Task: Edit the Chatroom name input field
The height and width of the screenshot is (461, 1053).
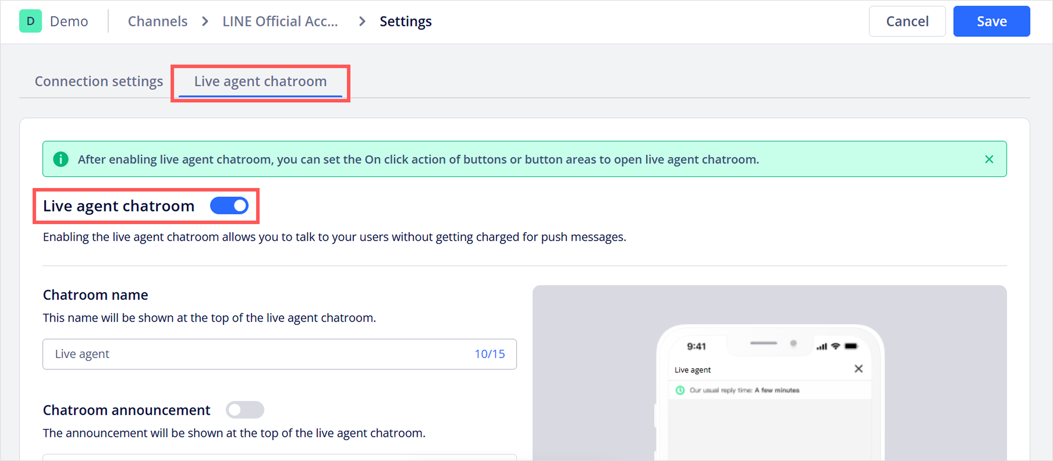Action: coord(280,354)
